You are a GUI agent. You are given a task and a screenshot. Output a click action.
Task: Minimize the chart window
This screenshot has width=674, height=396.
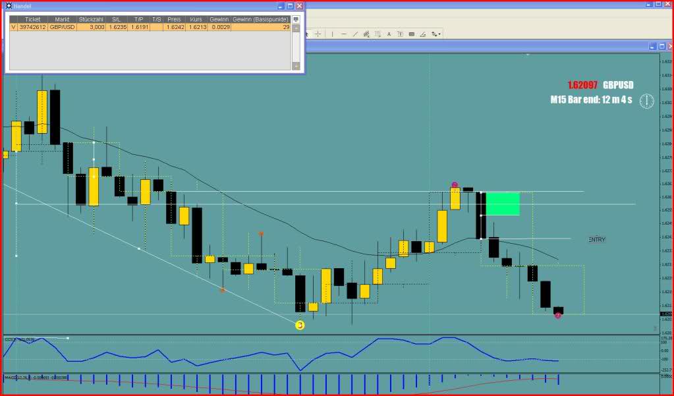(652, 46)
